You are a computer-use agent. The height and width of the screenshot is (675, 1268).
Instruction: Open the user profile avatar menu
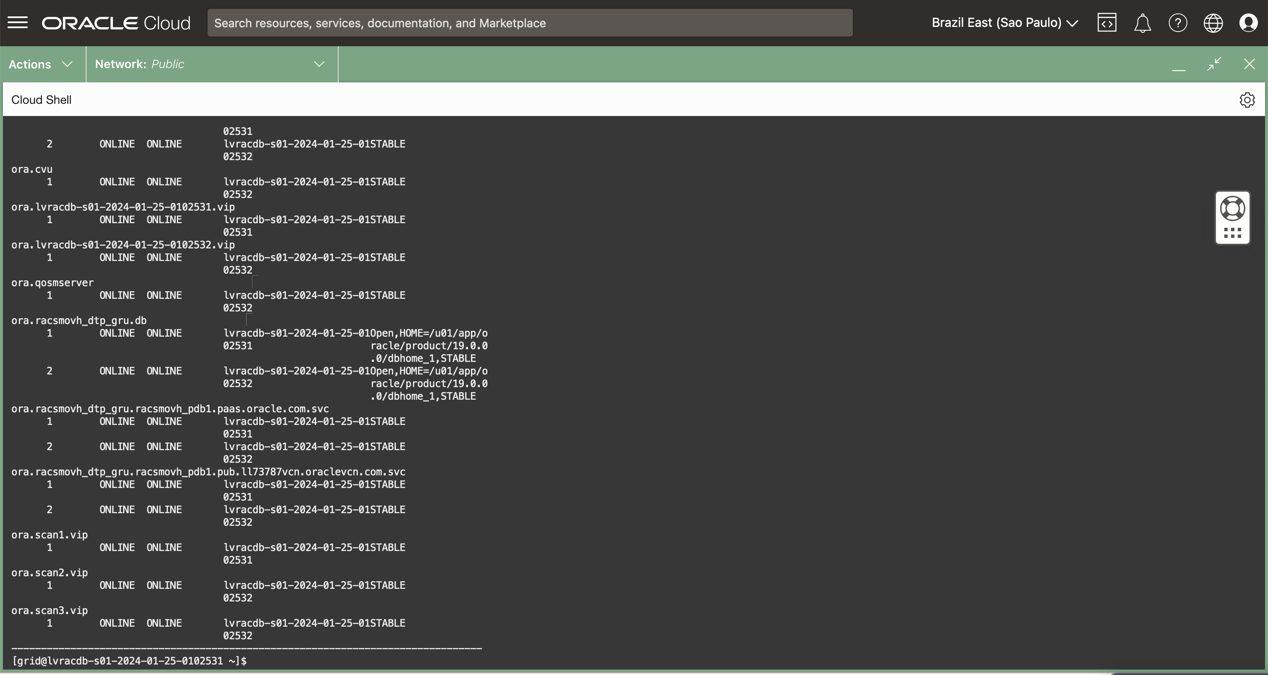pos(1248,23)
